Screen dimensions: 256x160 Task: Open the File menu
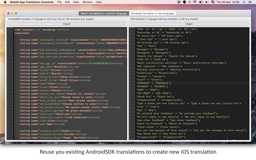60,2
